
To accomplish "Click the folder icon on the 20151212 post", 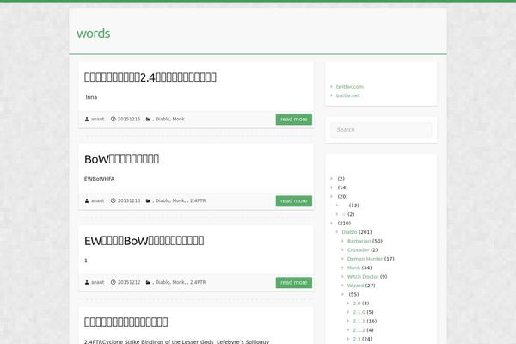I will [148, 282].
